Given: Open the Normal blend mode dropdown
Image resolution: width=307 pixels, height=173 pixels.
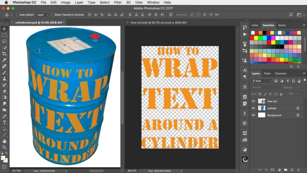Looking at the screenshot, I should pyautogui.click(x=266, y=87).
